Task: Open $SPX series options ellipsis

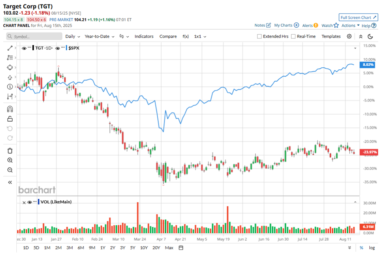Action: point(63,47)
